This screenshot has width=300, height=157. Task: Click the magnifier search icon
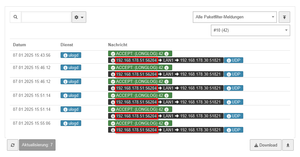(x=16, y=17)
